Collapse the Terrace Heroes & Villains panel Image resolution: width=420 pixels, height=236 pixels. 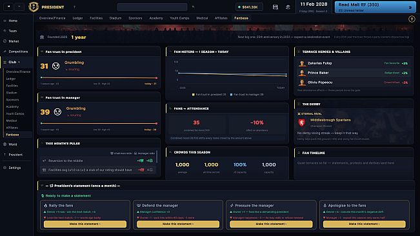(x=299, y=52)
